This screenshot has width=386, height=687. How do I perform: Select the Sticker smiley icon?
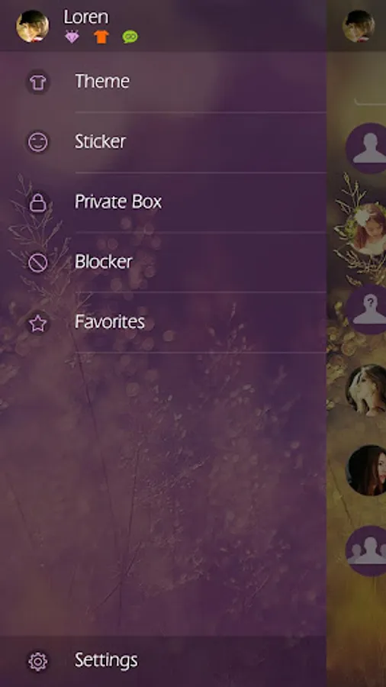click(37, 142)
